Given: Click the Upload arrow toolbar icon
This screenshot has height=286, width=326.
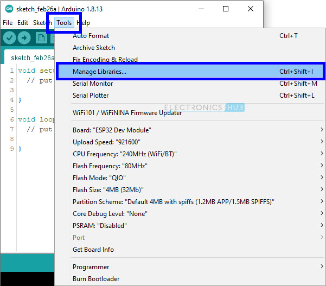Looking at the screenshot, I should [x=24, y=38].
